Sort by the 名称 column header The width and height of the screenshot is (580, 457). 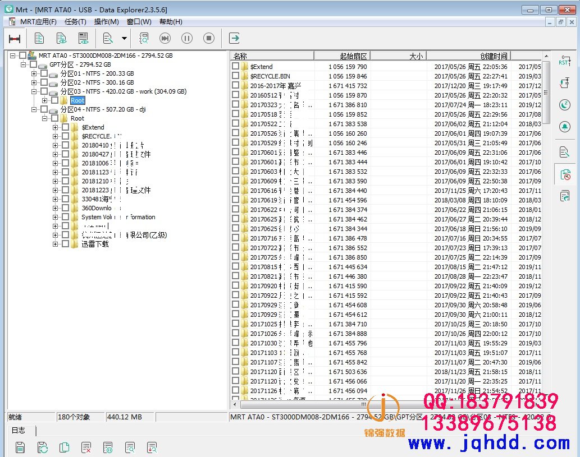(x=272, y=56)
